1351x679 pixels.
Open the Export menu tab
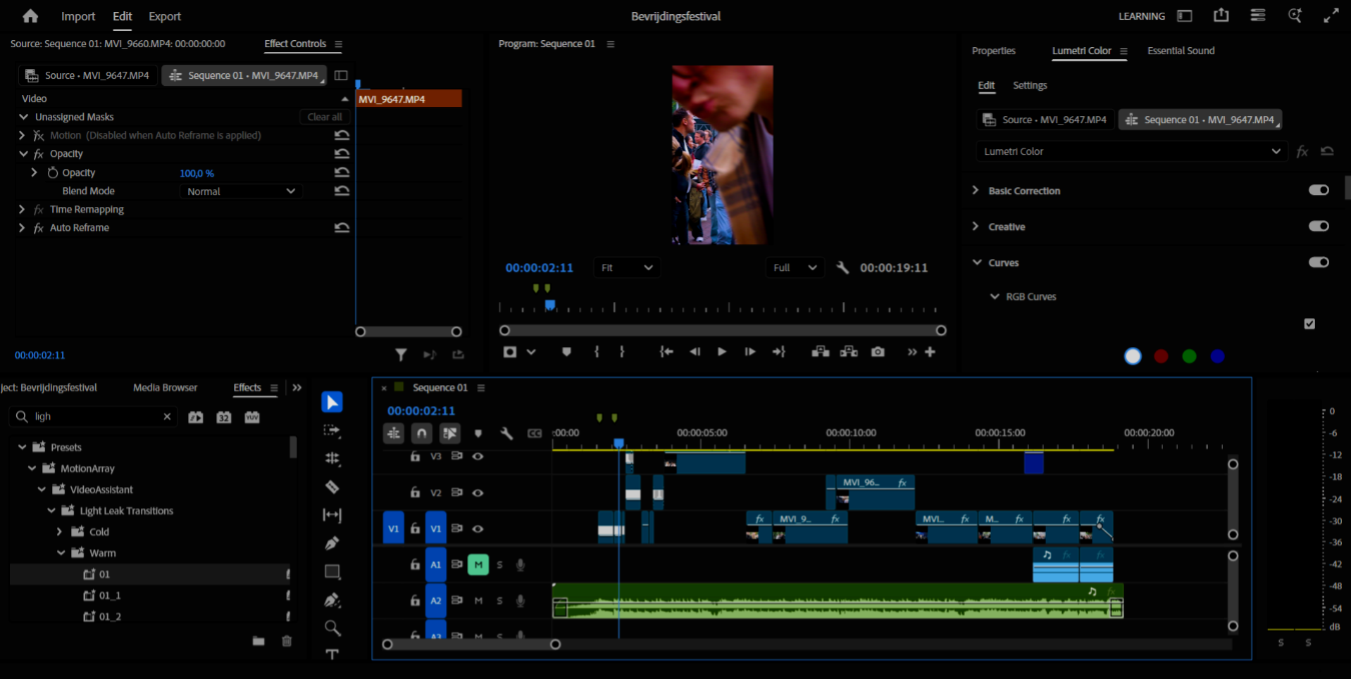[x=165, y=16]
